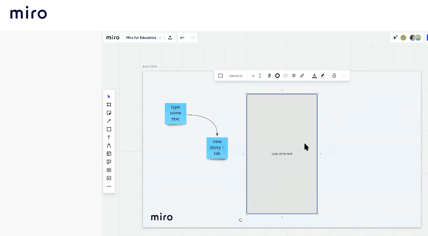Open the text alignment options
The image size is (428, 236).
click(294, 76)
